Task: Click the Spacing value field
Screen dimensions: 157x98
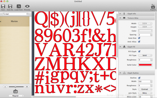Action: click(x=144, y=35)
